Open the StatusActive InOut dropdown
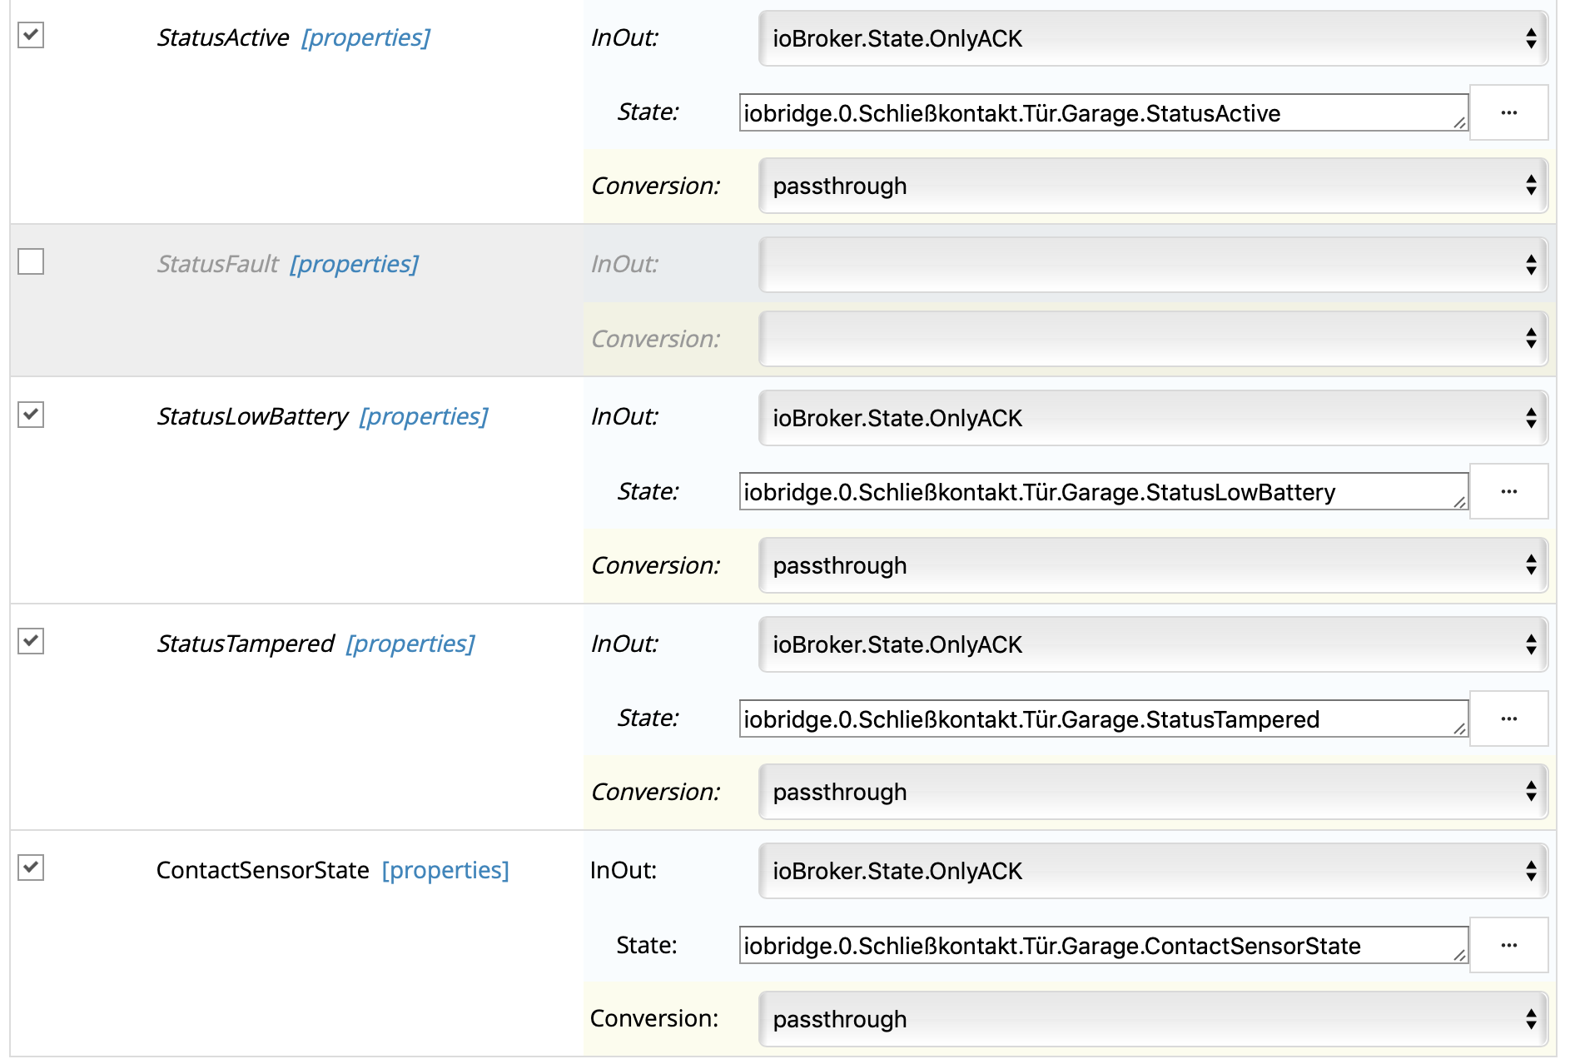The height and width of the screenshot is (1064, 1570). [1152, 38]
